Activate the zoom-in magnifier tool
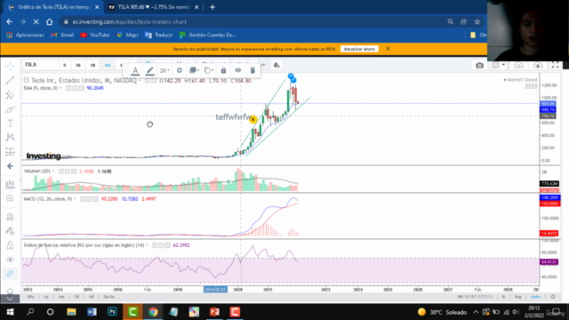The image size is (569, 320). pos(10,198)
